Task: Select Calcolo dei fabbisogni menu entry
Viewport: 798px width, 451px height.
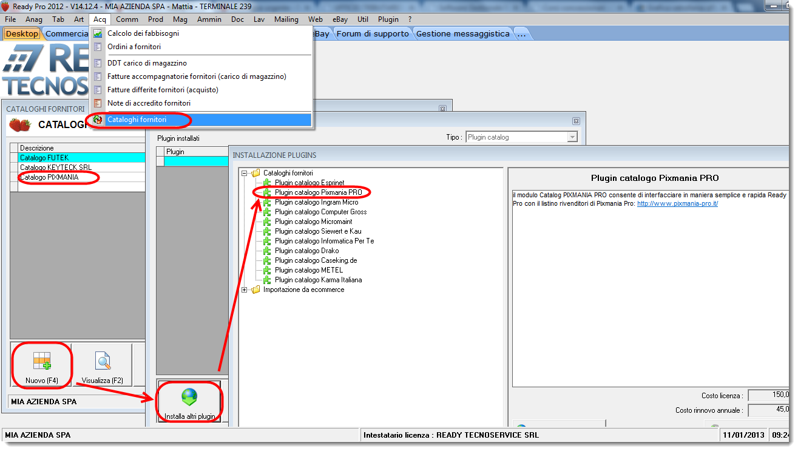Action: coord(201,33)
